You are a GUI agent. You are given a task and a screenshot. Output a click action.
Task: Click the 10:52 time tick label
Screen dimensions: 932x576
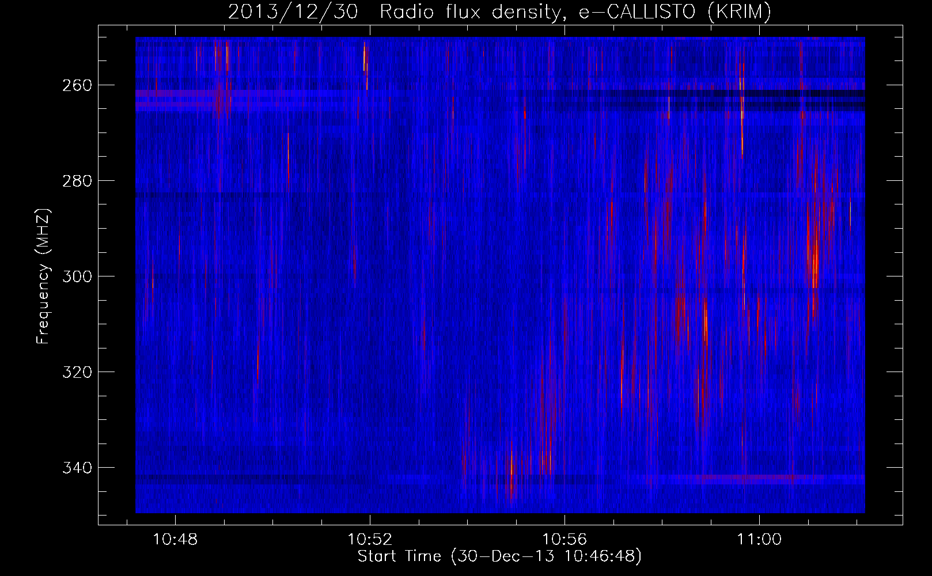(370, 540)
